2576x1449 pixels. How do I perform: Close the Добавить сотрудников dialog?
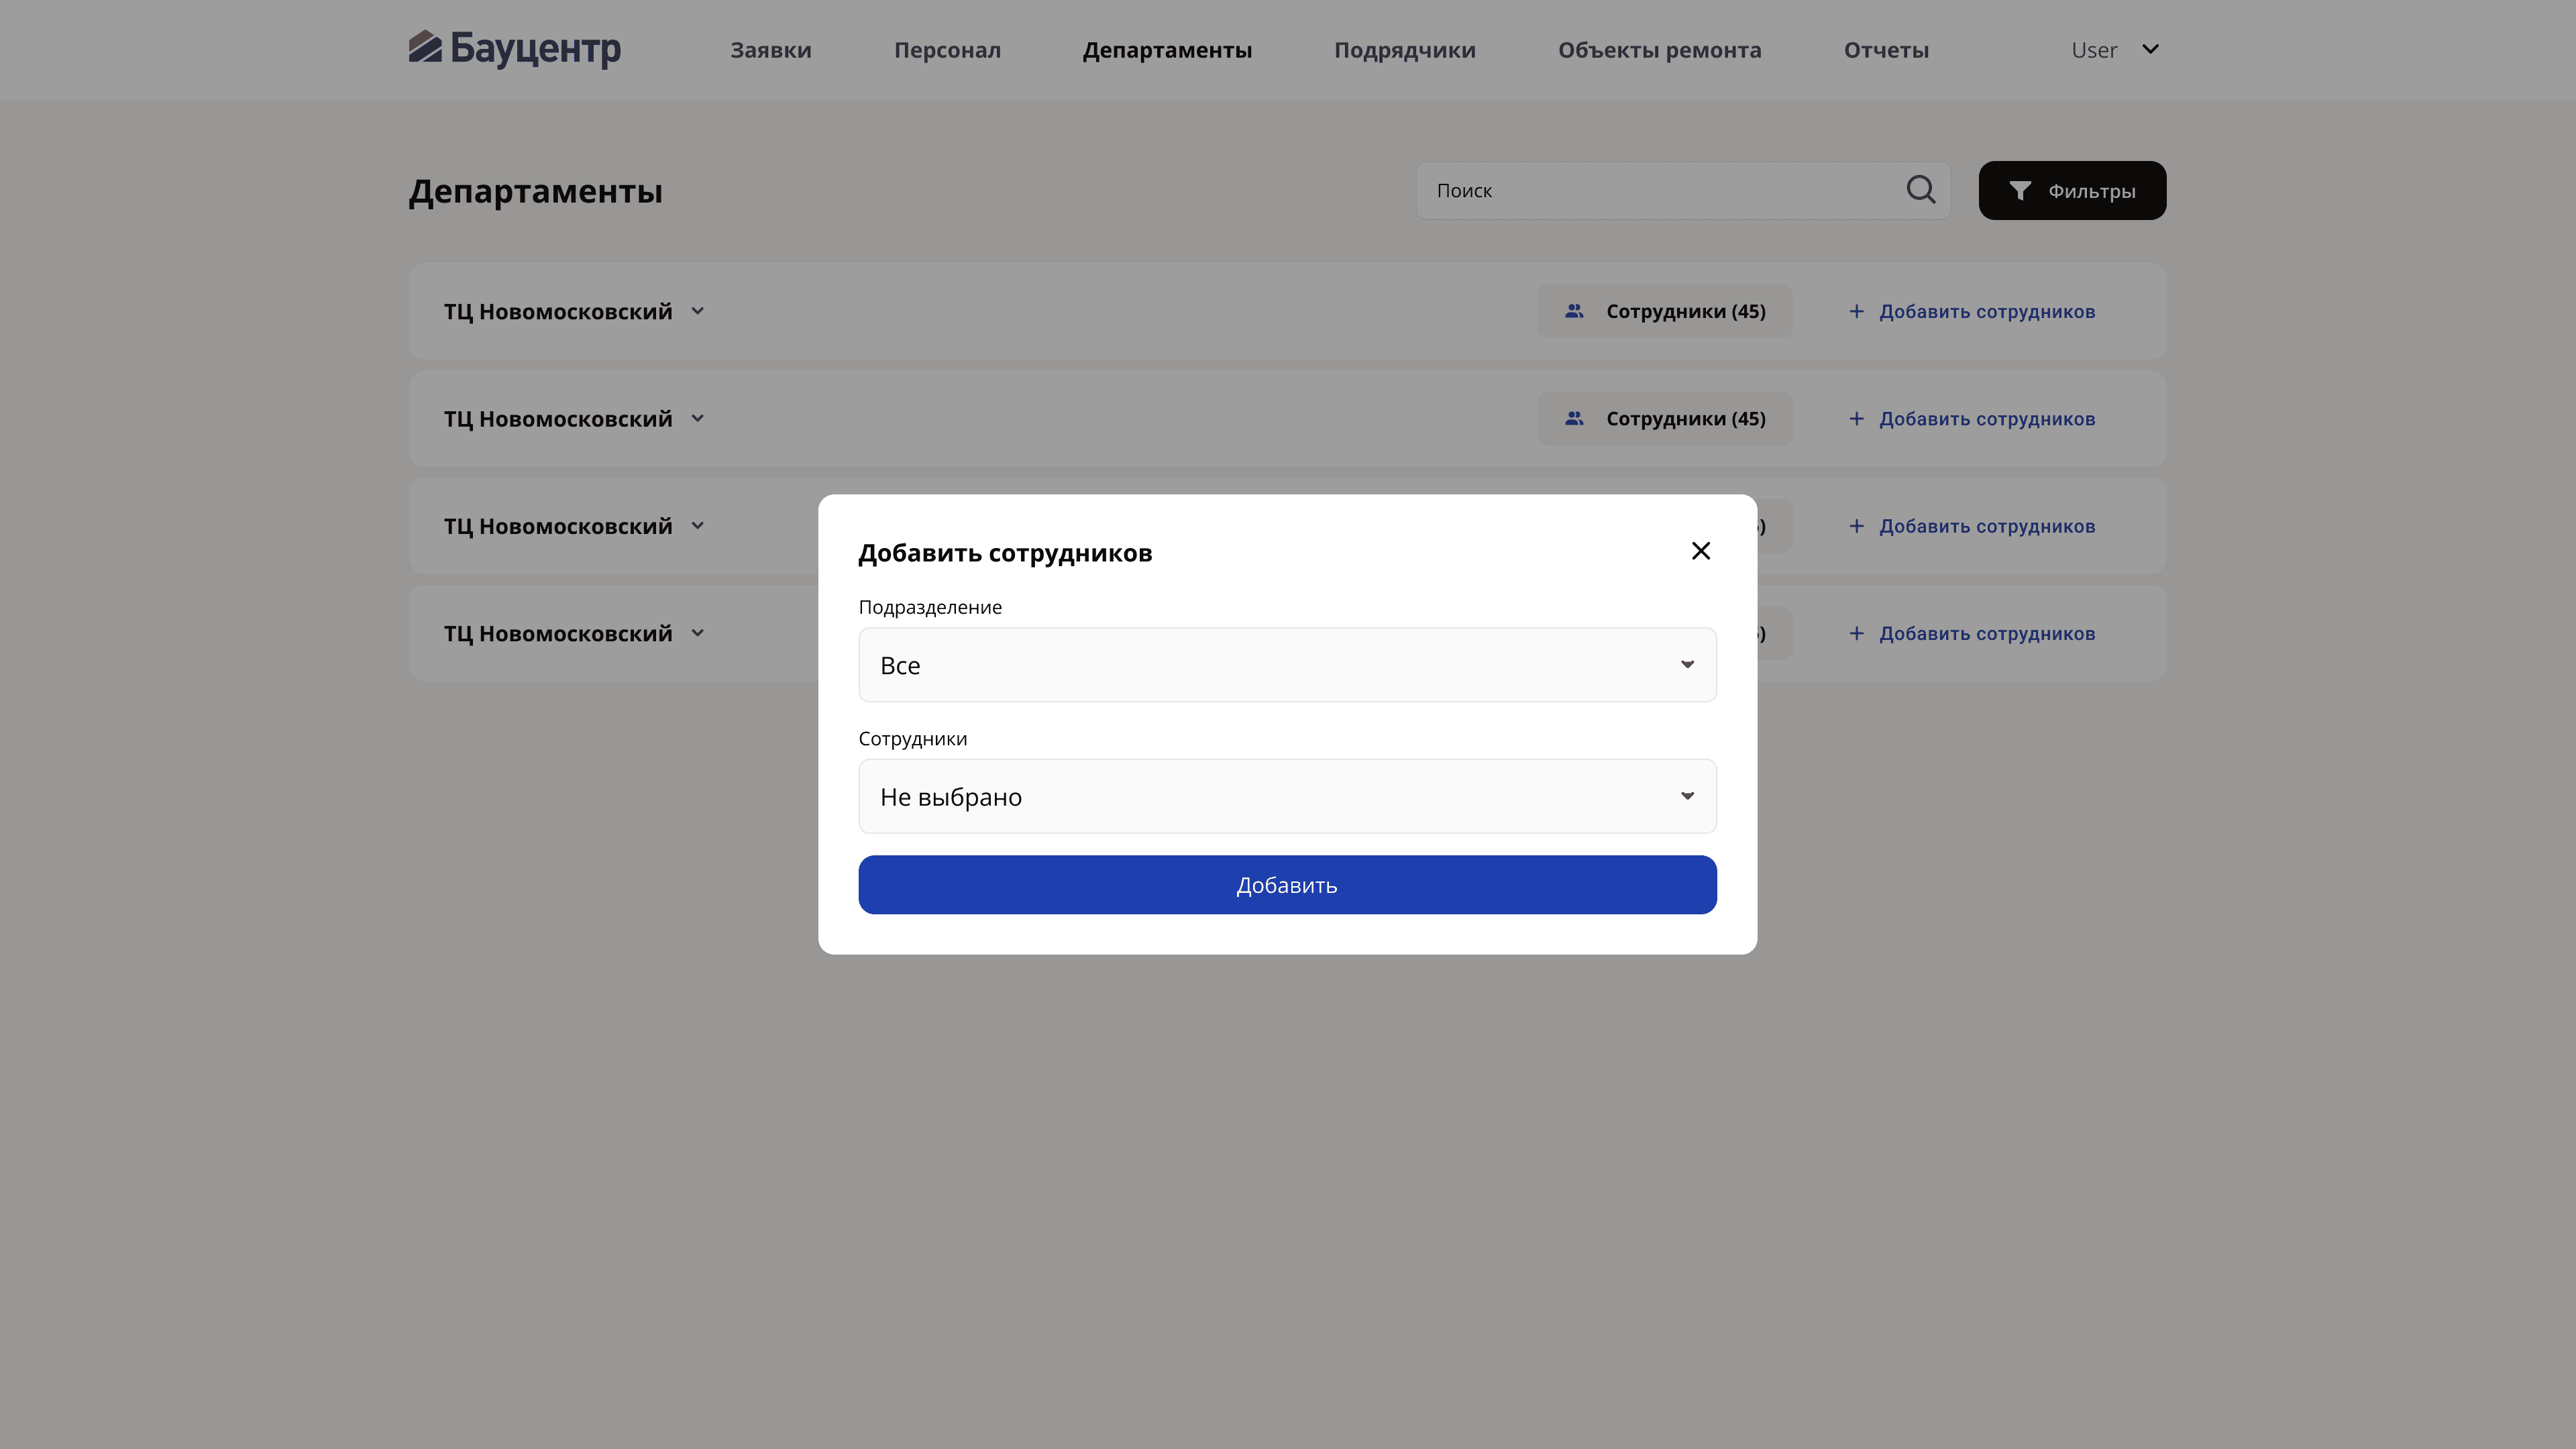pyautogui.click(x=1700, y=551)
